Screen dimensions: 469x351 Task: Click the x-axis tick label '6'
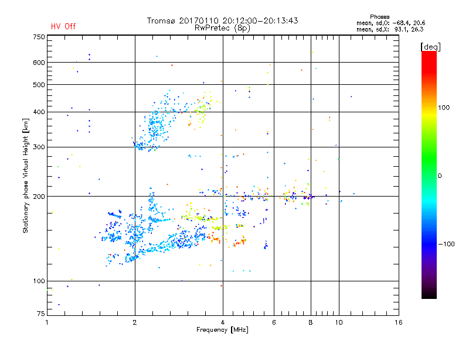click(274, 322)
